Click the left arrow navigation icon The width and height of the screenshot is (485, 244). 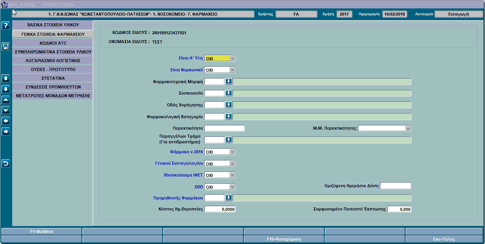click(6, 121)
